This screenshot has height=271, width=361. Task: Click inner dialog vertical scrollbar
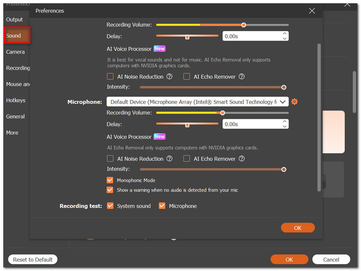tap(319, 117)
